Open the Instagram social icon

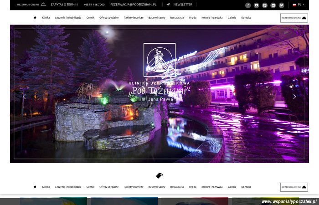click(x=273, y=5)
